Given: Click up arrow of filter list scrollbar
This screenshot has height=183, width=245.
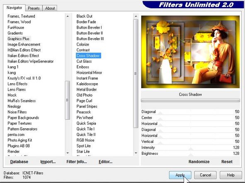Looking at the screenshot, I should point(136,16).
